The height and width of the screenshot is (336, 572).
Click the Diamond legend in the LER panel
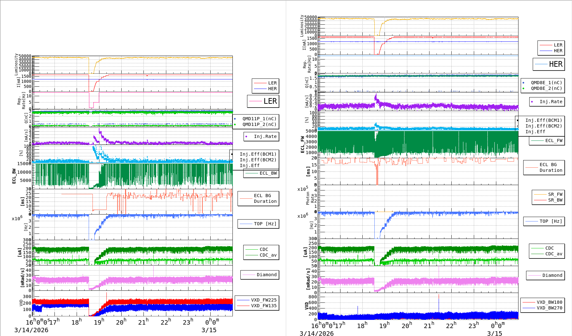(x=266, y=275)
